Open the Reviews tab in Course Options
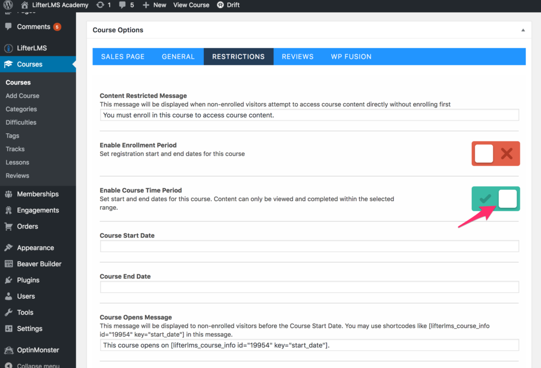 tap(298, 57)
